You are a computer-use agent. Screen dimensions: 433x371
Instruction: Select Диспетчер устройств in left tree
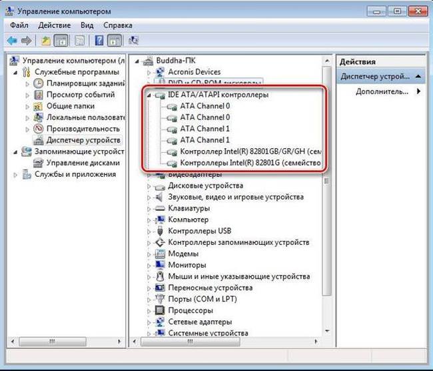(x=83, y=140)
